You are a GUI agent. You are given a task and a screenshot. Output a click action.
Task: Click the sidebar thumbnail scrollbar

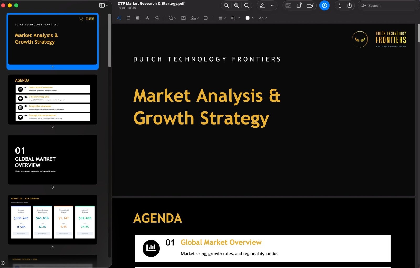point(109,41)
